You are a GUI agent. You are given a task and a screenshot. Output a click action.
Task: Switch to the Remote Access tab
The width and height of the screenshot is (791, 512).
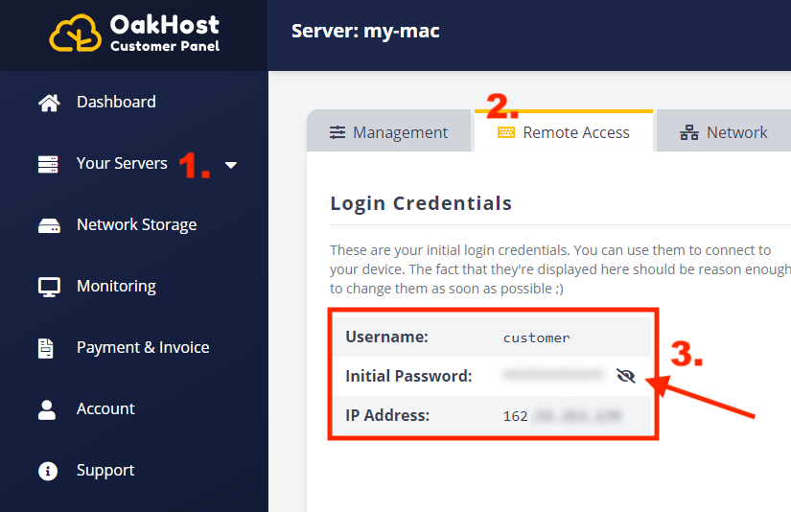tap(564, 132)
